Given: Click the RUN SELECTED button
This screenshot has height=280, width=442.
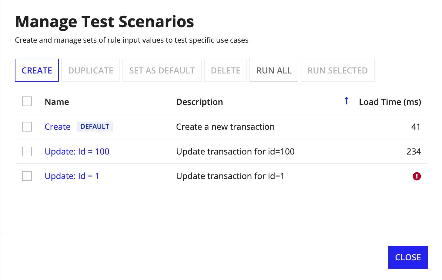Looking at the screenshot, I should click(337, 70).
